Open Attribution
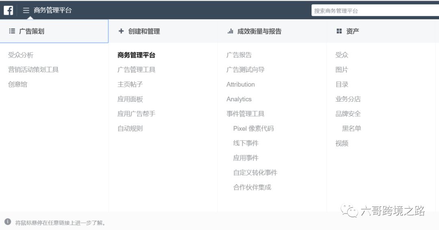Image resolution: width=439 pixels, height=230 pixels. click(x=241, y=84)
